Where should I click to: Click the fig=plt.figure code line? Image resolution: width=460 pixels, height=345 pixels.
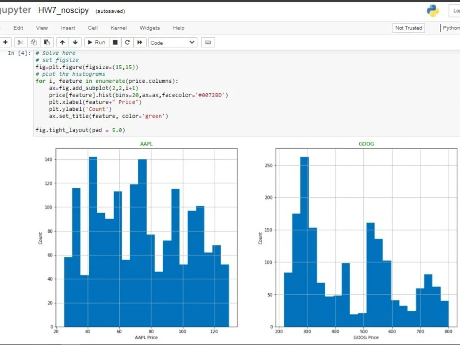(x=87, y=67)
